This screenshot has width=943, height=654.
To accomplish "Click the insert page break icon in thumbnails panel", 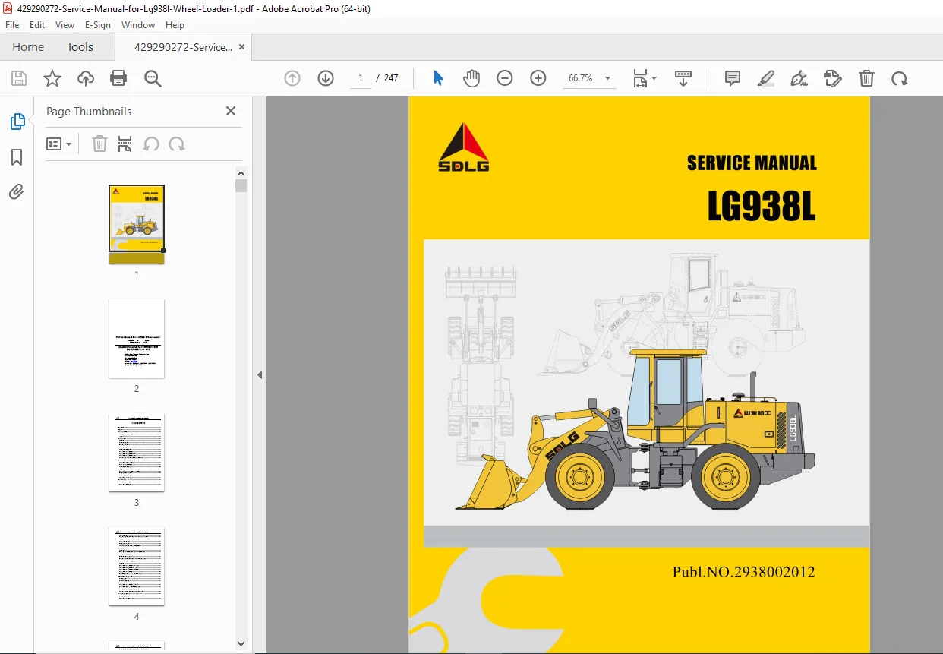I will pos(125,144).
